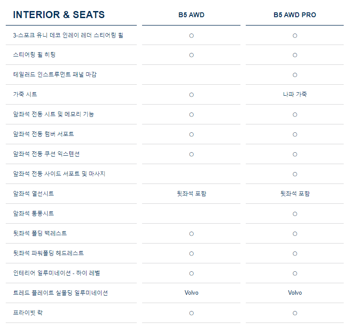Click the 뒷좌석 포함 text under B5 AWD
Viewport: 349px width, 330px height.
point(191,194)
